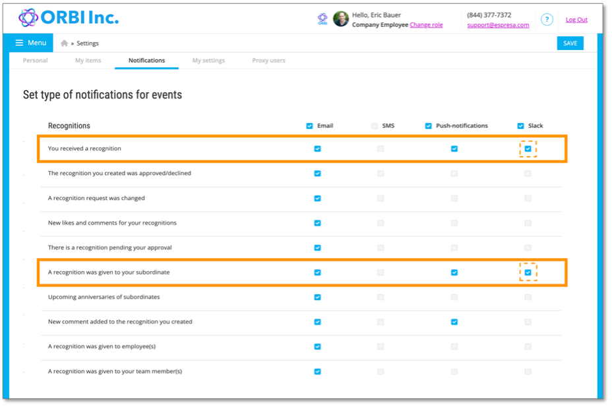Click the home icon in breadcrumb

(65, 43)
